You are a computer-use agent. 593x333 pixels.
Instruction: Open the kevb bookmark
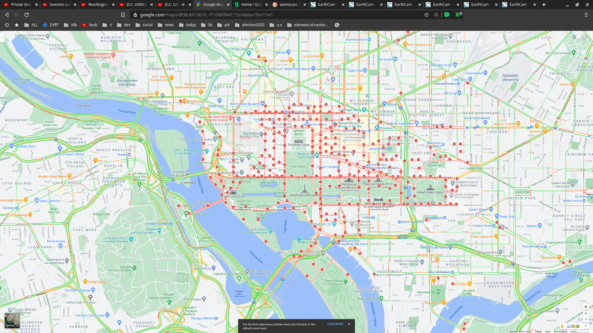(x=90, y=25)
